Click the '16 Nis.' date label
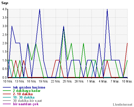The height and width of the screenshot is (107, 134). [32, 81]
